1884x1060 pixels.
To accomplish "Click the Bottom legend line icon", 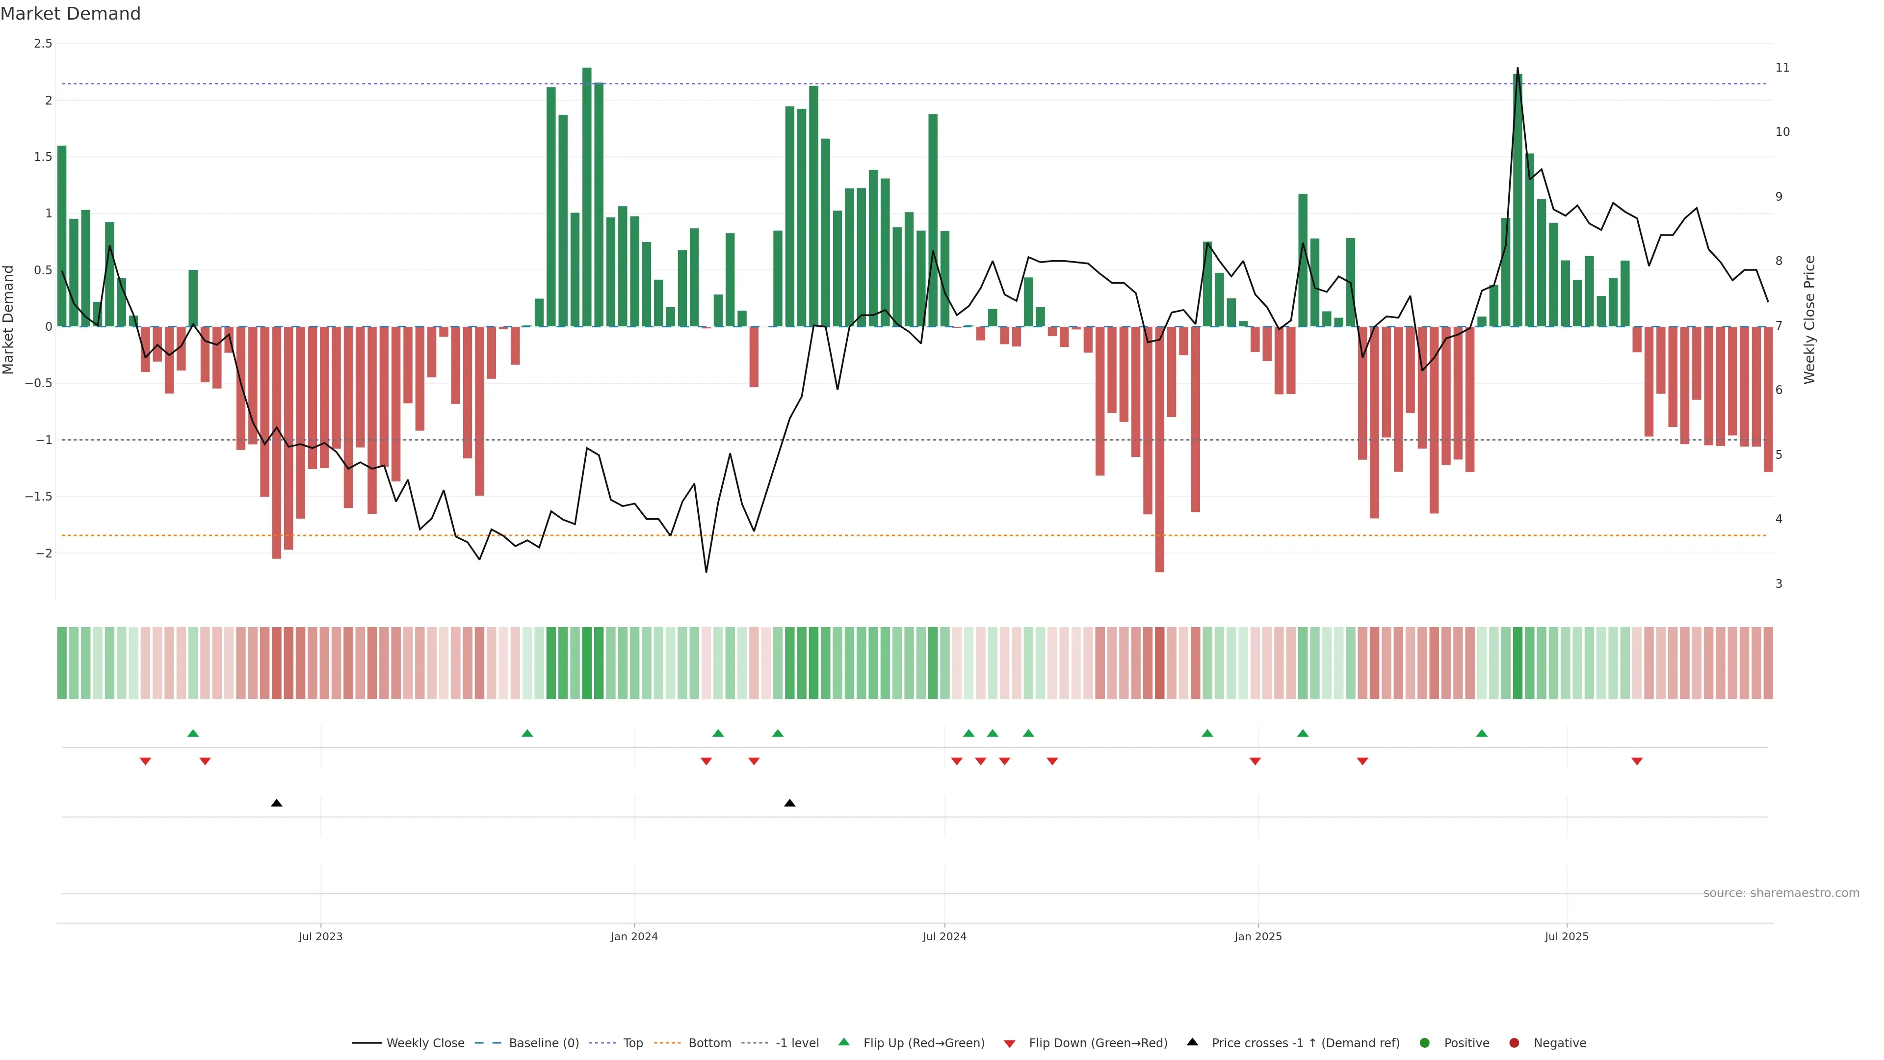I will [667, 1043].
